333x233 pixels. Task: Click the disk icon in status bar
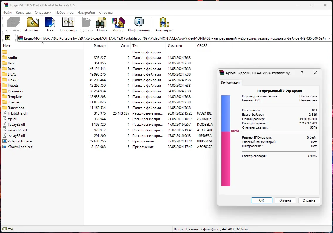(5, 229)
